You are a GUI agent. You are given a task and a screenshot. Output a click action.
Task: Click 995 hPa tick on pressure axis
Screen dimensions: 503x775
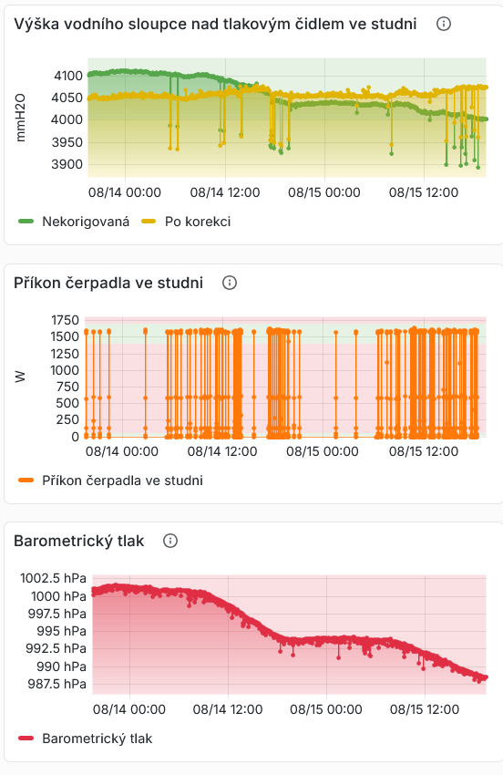pos(61,631)
